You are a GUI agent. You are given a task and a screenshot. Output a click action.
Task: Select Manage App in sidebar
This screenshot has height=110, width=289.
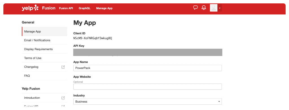pos(44,32)
